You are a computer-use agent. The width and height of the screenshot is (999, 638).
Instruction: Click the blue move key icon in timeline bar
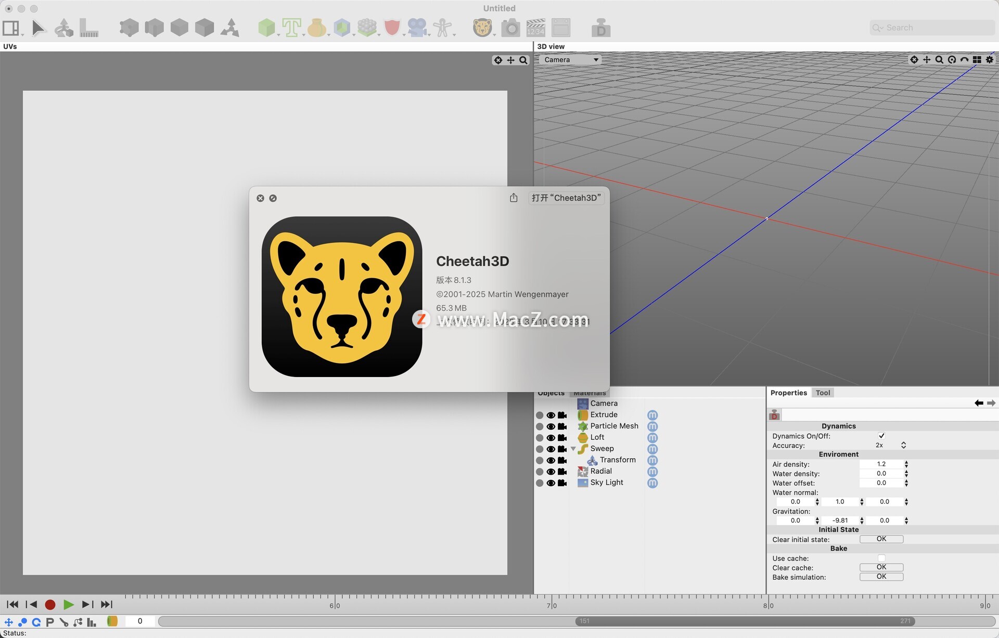[x=8, y=622]
